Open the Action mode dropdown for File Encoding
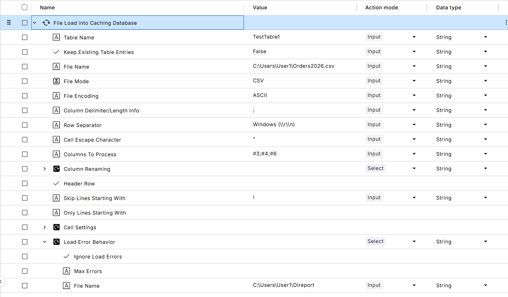 [x=414, y=96]
